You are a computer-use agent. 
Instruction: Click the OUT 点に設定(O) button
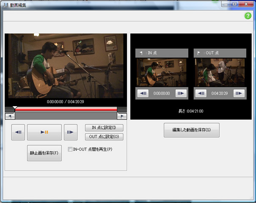[x=104, y=137]
